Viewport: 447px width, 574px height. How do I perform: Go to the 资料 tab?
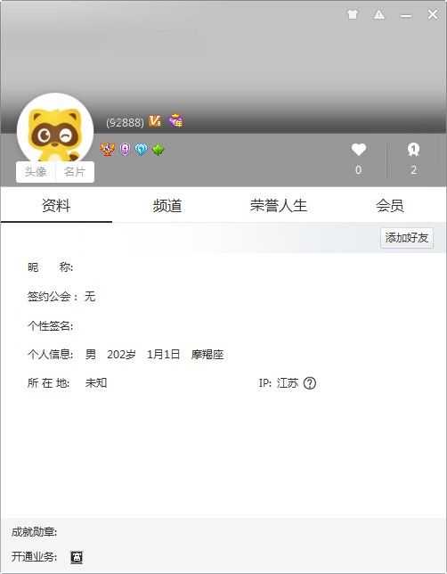coord(56,205)
